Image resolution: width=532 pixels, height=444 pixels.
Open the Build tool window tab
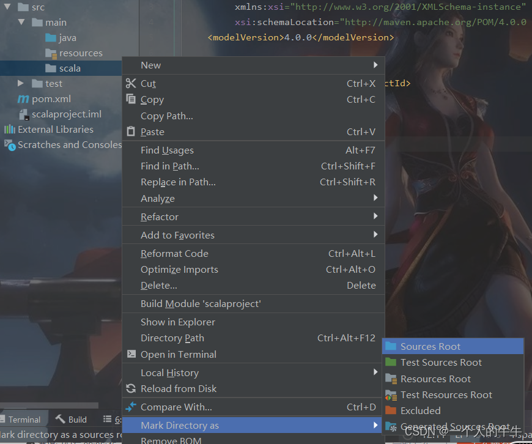coord(71,420)
